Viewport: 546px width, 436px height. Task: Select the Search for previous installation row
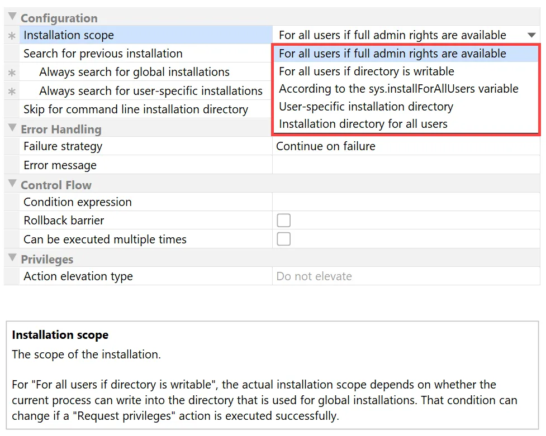[x=103, y=54]
